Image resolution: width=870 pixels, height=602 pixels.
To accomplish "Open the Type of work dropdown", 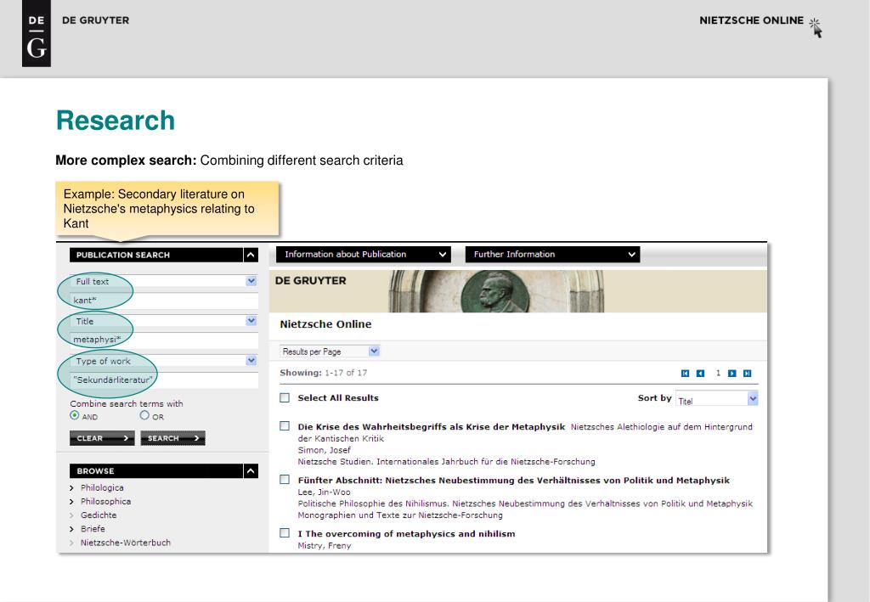I will tap(251, 361).
